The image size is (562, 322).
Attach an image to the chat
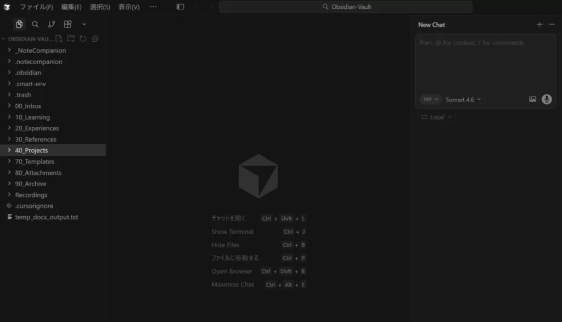pos(532,99)
